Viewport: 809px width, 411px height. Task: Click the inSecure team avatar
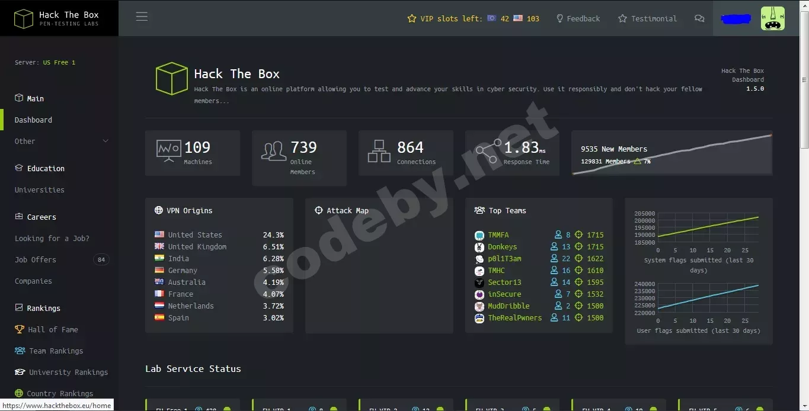point(479,294)
